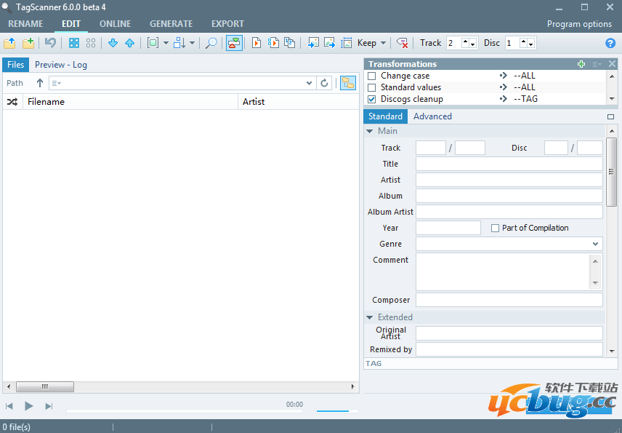Switch to the RENAME tab
The width and height of the screenshot is (622, 433).
pyautogui.click(x=25, y=24)
